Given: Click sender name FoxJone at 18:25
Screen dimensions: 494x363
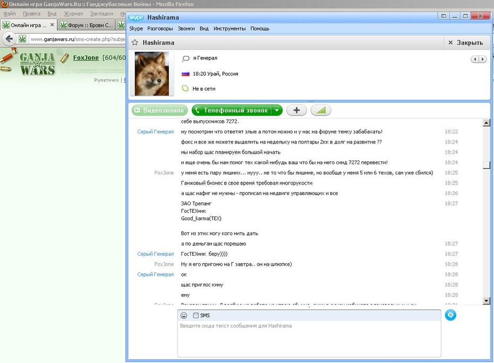Looking at the screenshot, I should [x=164, y=173].
